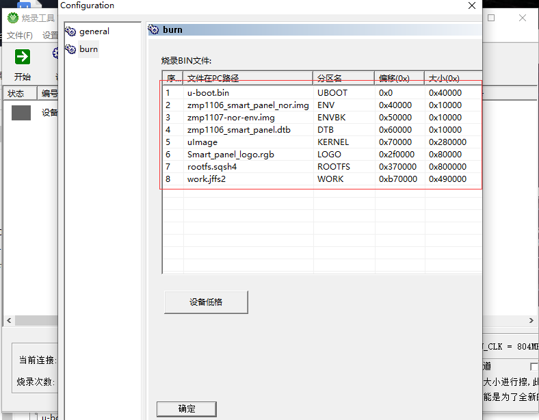This screenshot has height=420, width=539.
Task: Select Smart_panel_logo.rgb file entry
Action: [231, 155]
